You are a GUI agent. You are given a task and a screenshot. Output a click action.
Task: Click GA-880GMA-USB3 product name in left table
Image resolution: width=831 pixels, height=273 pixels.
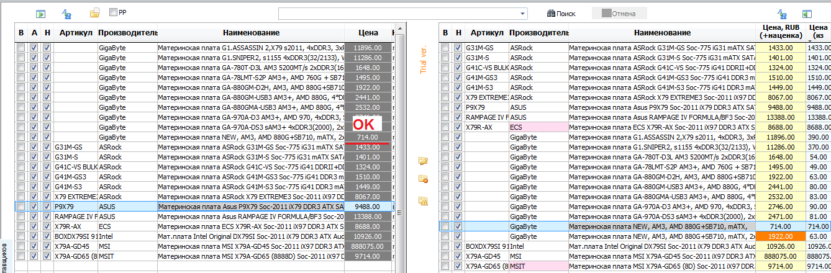click(x=251, y=107)
